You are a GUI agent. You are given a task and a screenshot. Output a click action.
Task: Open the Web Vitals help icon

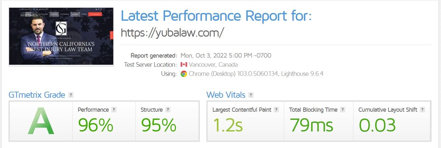click(251, 95)
